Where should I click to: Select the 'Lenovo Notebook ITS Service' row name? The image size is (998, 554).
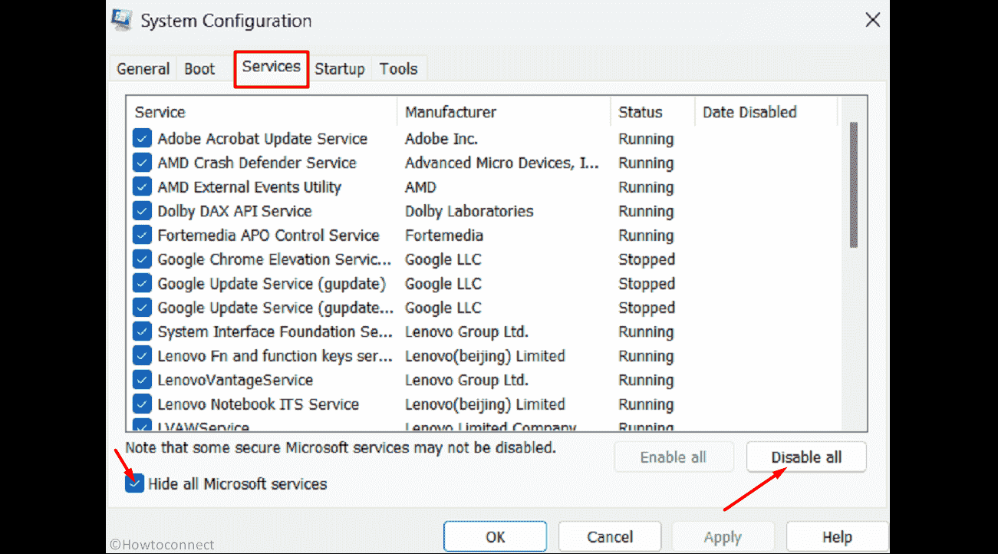tap(259, 404)
